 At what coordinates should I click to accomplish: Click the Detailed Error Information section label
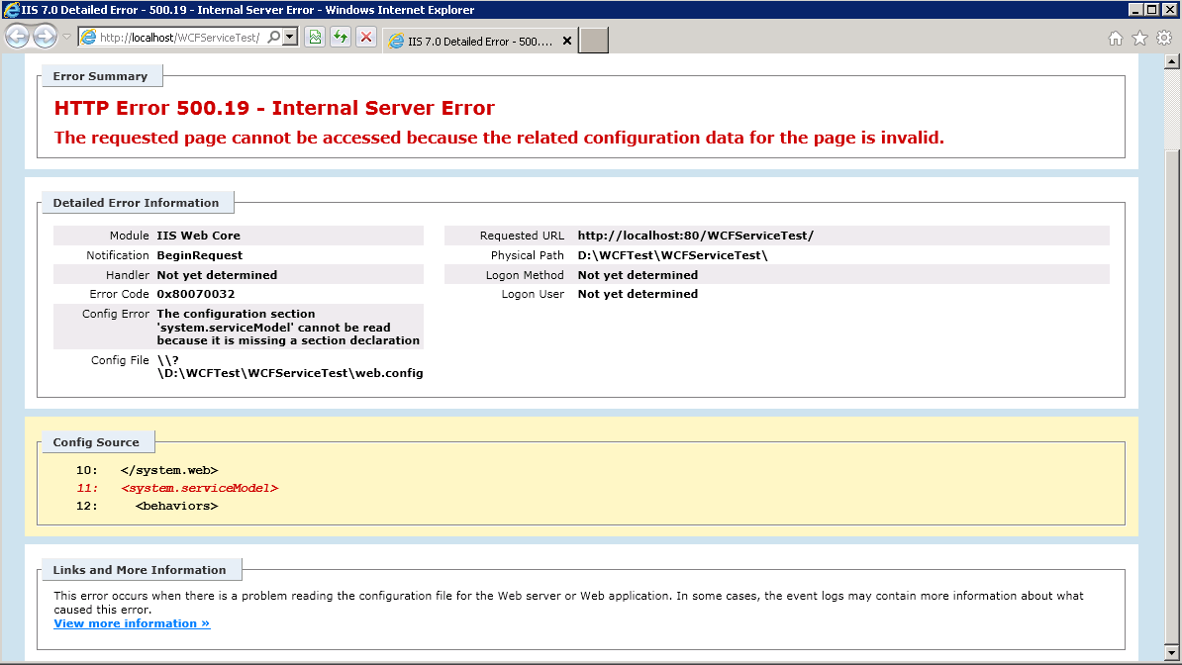point(136,203)
